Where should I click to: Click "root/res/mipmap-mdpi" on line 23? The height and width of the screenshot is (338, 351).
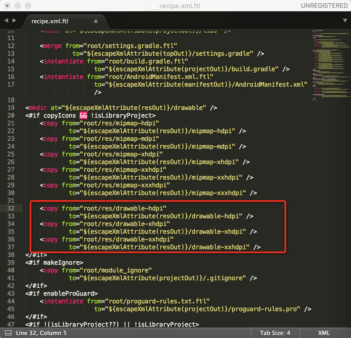[119, 139]
